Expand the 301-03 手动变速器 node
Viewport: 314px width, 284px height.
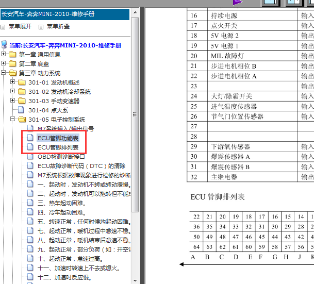12,101
